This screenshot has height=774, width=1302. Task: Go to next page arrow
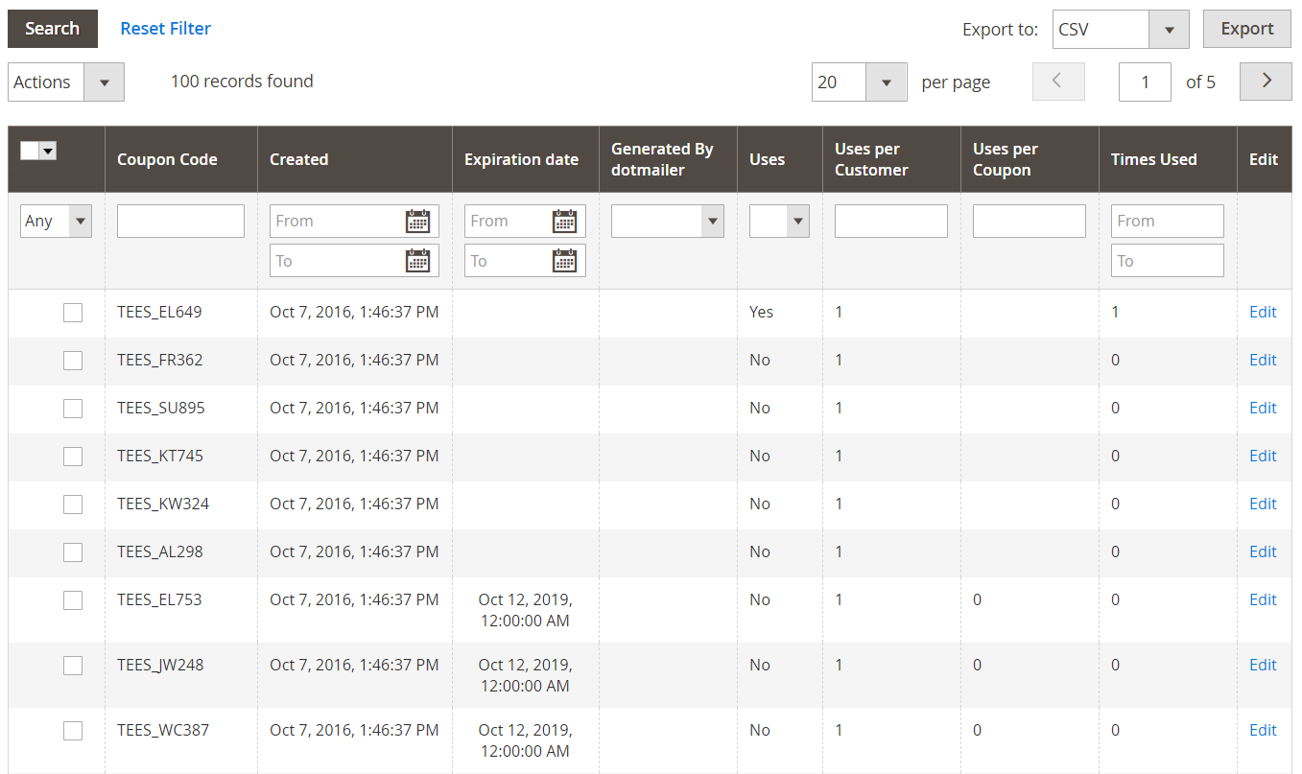(x=1266, y=82)
